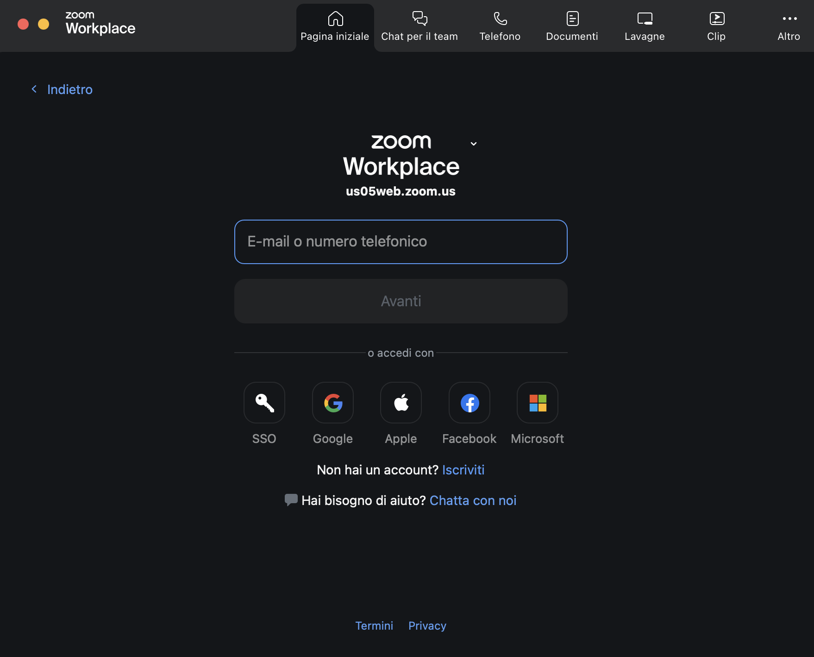Viewport: 814px width, 657px height.
Task: Select the Microsoft sign-in icon
Action: 537,403
